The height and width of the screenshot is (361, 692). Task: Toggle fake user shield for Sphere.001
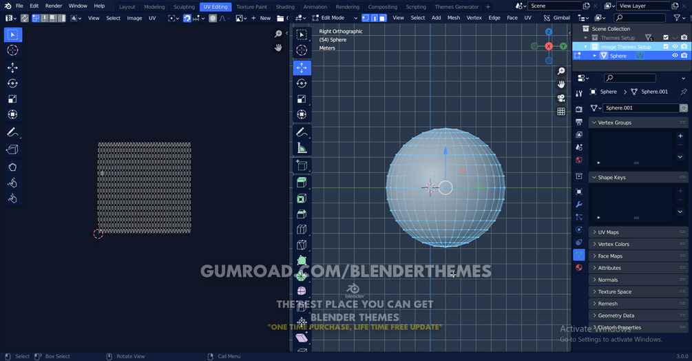coord(684,107)
